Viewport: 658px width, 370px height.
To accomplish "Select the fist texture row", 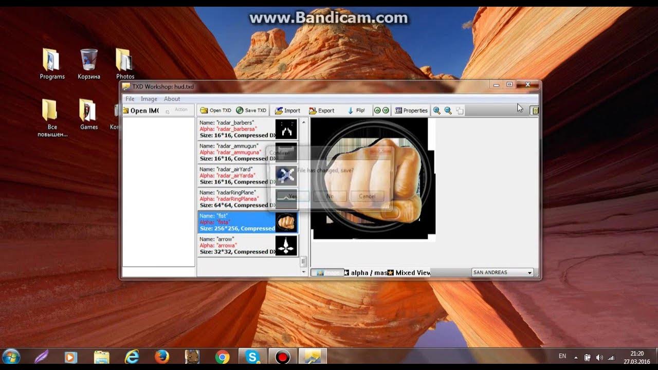I will pos(248,222).
